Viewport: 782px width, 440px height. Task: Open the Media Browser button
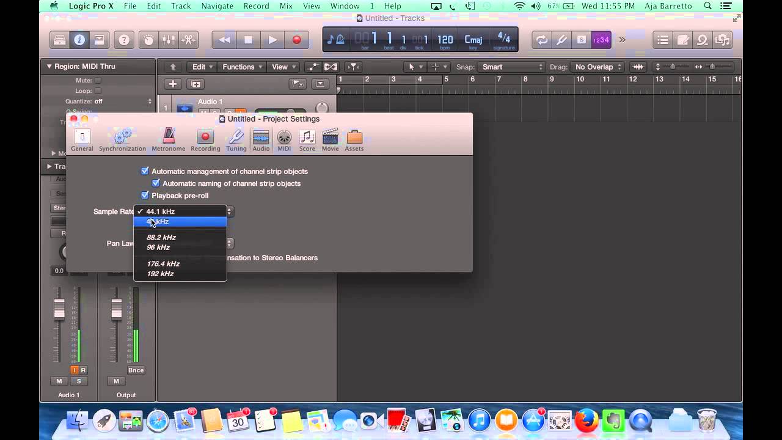coord(722,40)
